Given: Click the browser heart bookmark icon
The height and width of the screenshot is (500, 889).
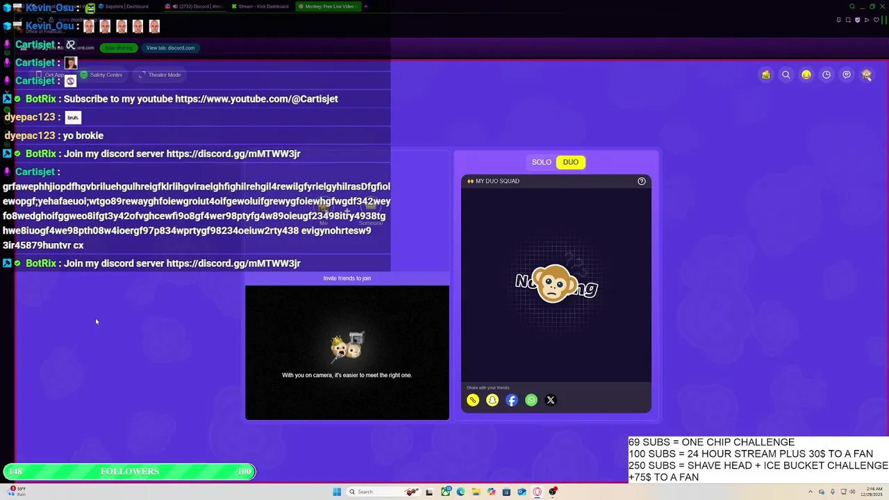Looking at the screenshot, I should [x=876, y=20].
